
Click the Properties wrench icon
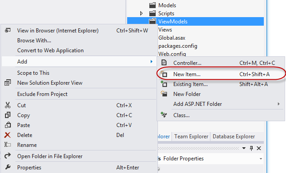click(x=8, y=167)
